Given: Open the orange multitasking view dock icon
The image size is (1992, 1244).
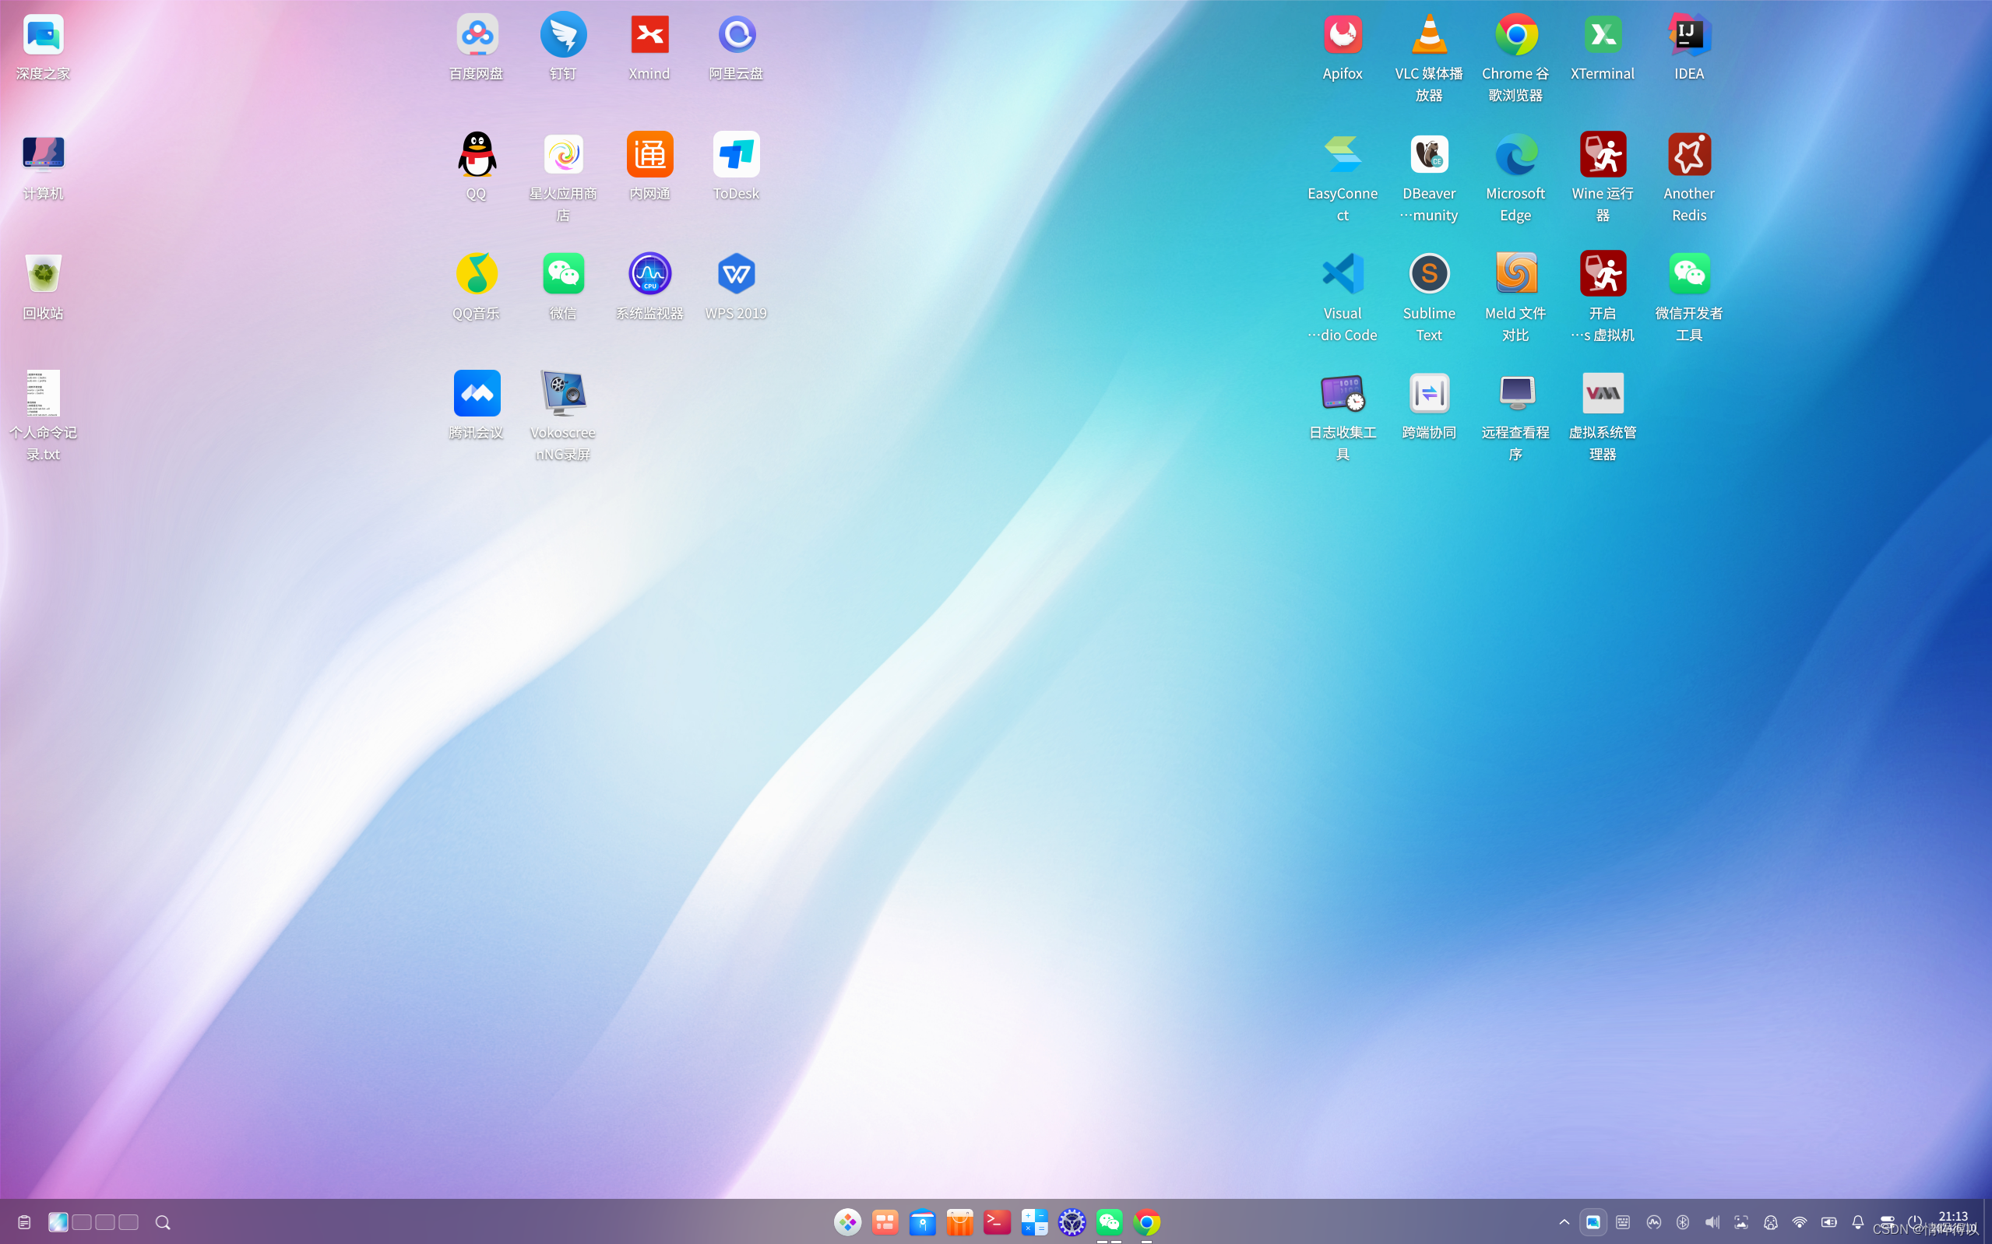Looking at the screenshot, I should click(x=885, y=1223).
